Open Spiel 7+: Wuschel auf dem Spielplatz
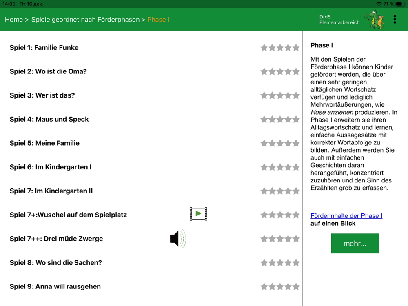Screen dimensions: 408x306 (x=68, y=215)
